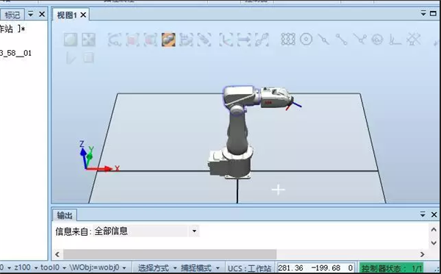Click the output list scroll-up arrow
441x274 pixels.
click(434, 230)
